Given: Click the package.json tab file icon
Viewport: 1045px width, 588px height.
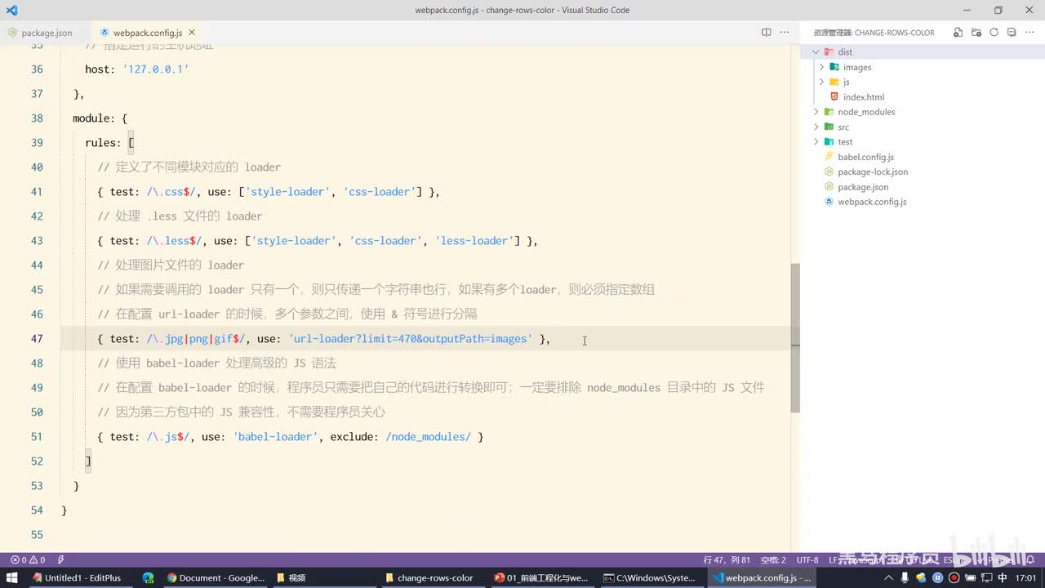Looking at the screenshot, I should [12, 33].
